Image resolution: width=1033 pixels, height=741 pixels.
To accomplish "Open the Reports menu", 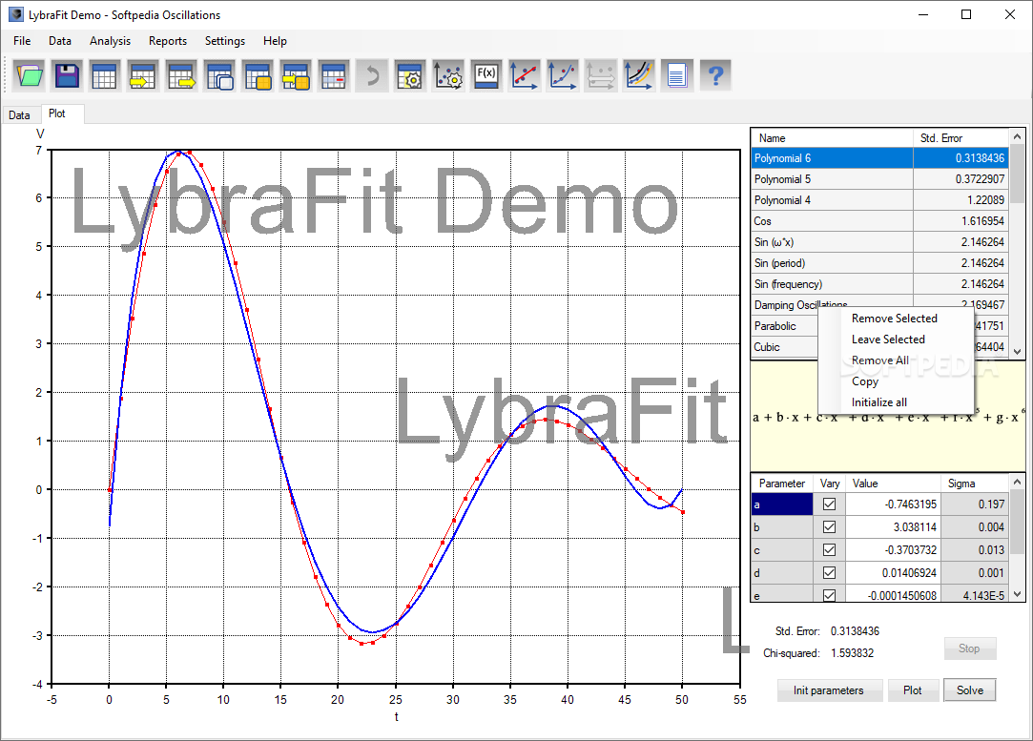I will [x=168, y=41].
